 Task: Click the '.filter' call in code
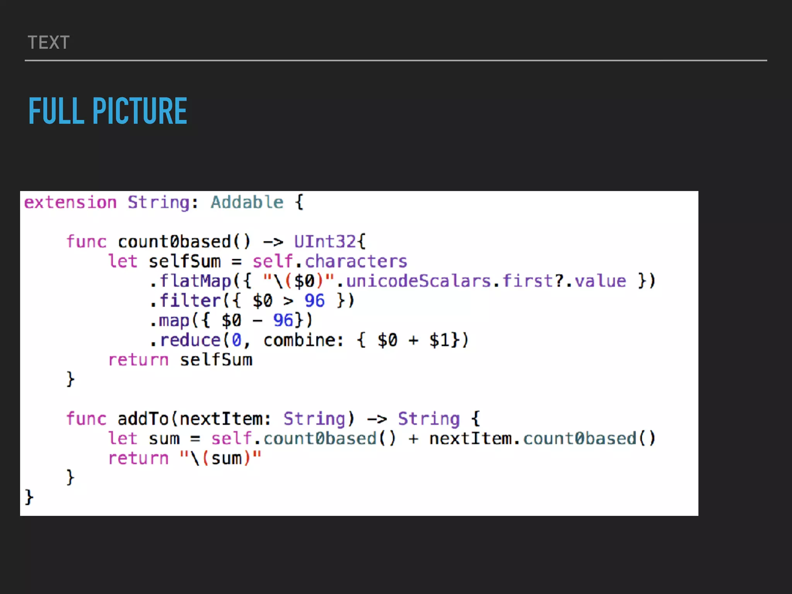click(186, 301)
